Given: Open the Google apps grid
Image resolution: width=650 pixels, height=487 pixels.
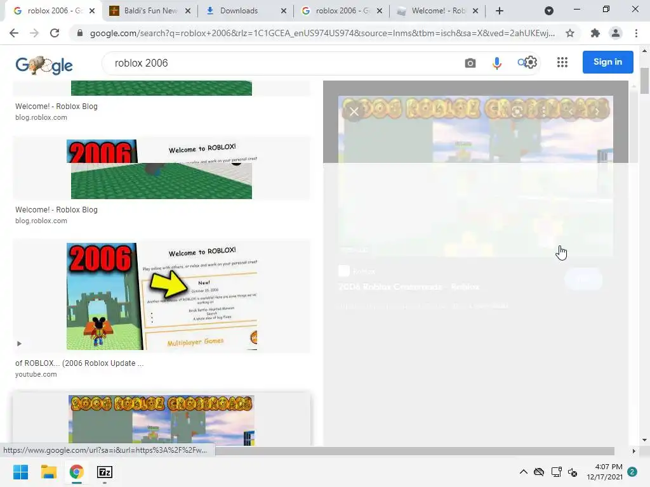Looking at the screenshot, I should point(562,62).
